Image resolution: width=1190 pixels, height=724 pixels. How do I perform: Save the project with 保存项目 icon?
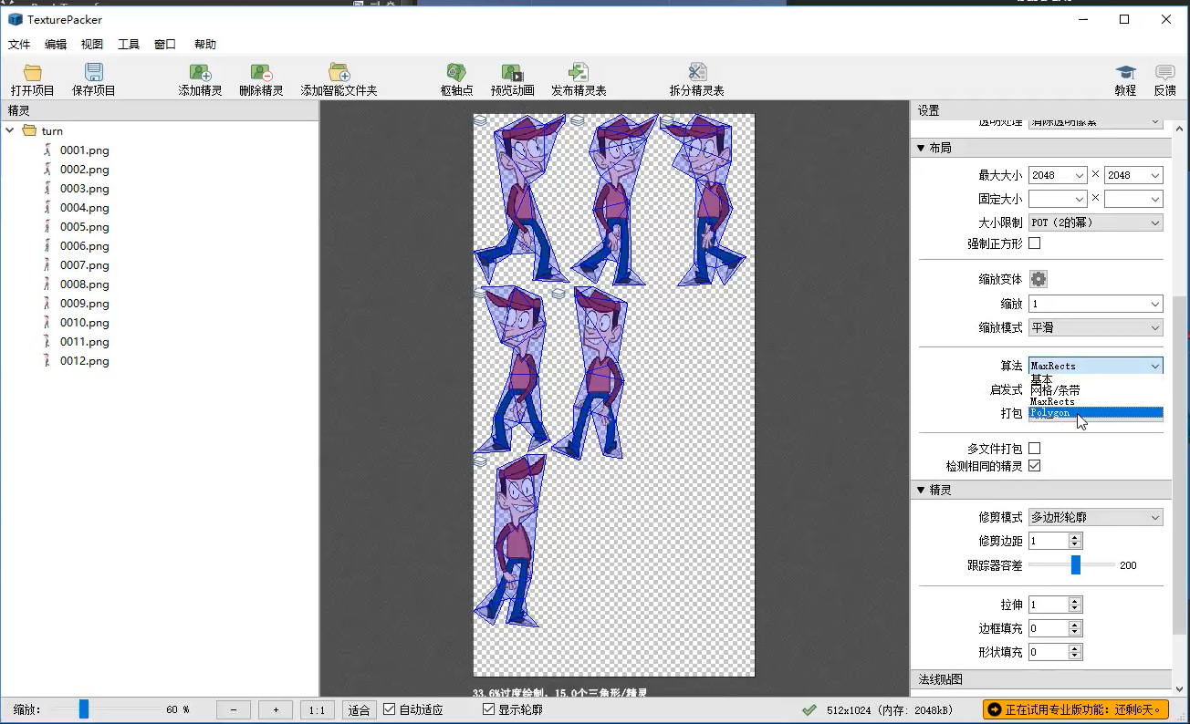(93, 78)
